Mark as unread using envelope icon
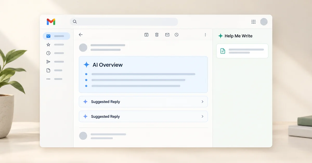312x163 pixels. [x=167, y=35]
